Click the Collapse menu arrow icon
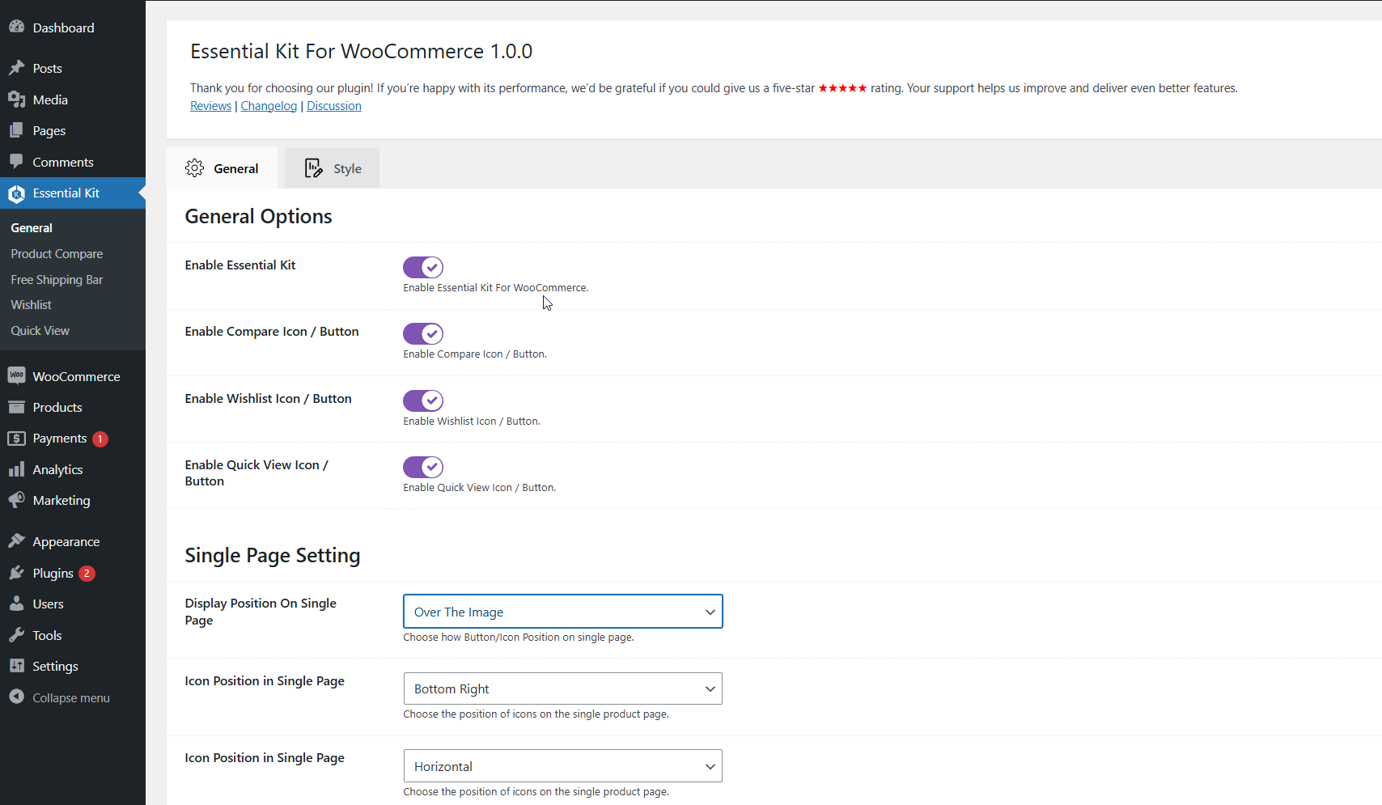1382x805 pixels. click(x=16, y=697)
